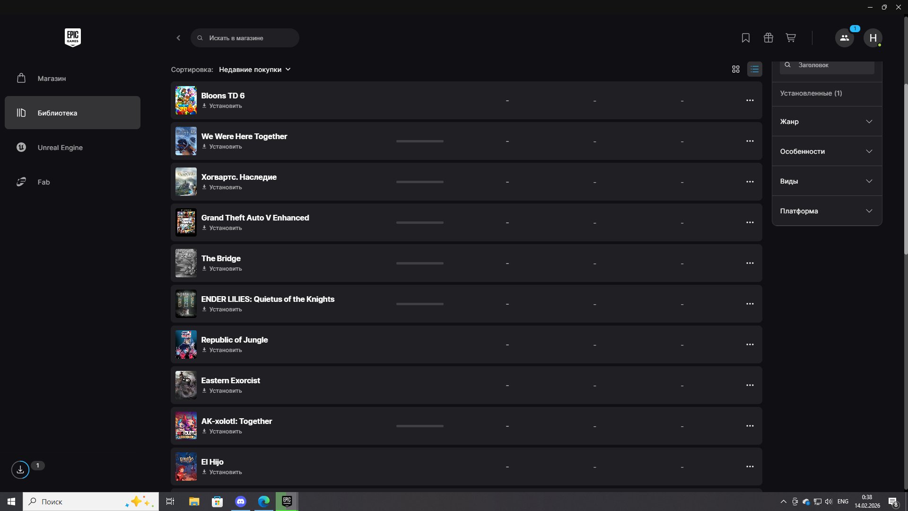The height and width of the screenshot is (511, 908).
Task: Expand the Жанр filter section
Action: point(827,122)
